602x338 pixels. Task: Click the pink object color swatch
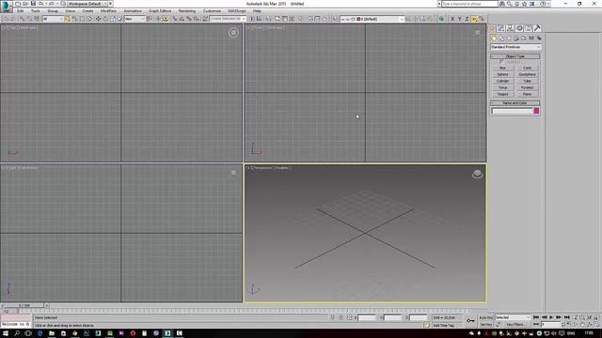[536, 111]
